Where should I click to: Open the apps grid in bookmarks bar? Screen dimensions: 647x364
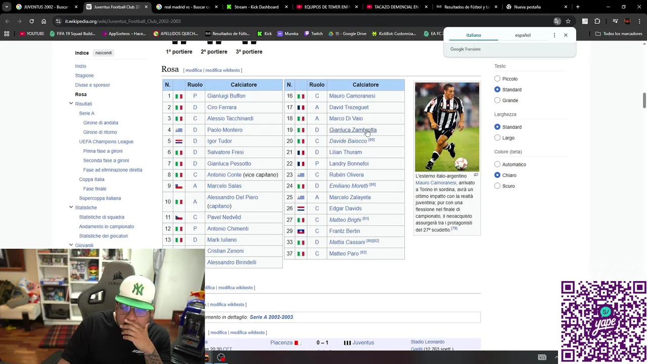click(7, 33)
